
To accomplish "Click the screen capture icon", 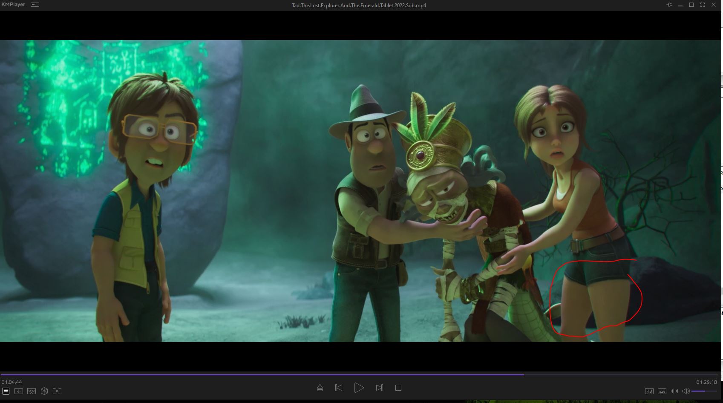I will (57, 391).
